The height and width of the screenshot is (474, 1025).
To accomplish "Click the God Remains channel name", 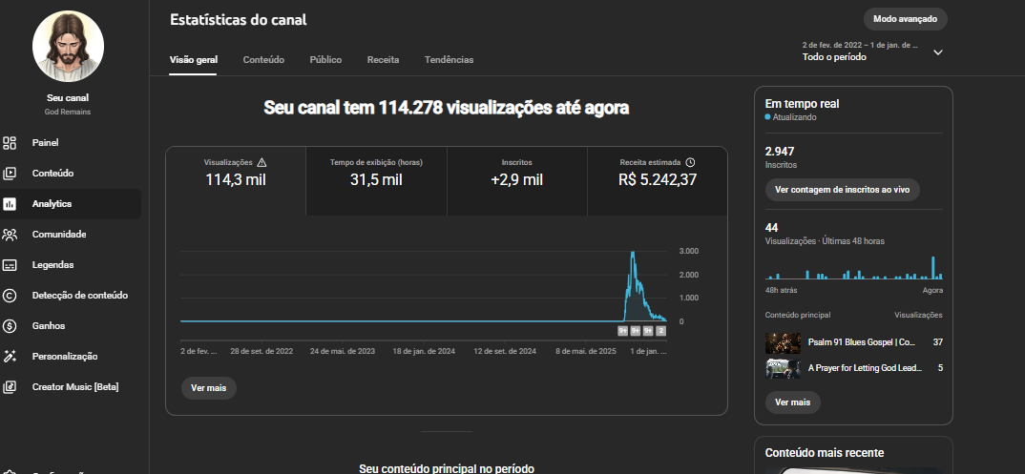I will pos(68,113).
